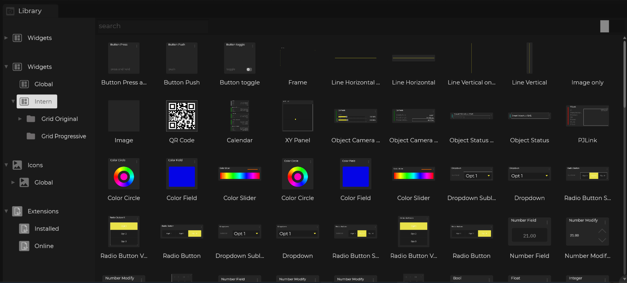The width and height of the screenshot is (627, 283).
Task: Click the Grid Progressive folder icon
Action: tap(31, 136)
